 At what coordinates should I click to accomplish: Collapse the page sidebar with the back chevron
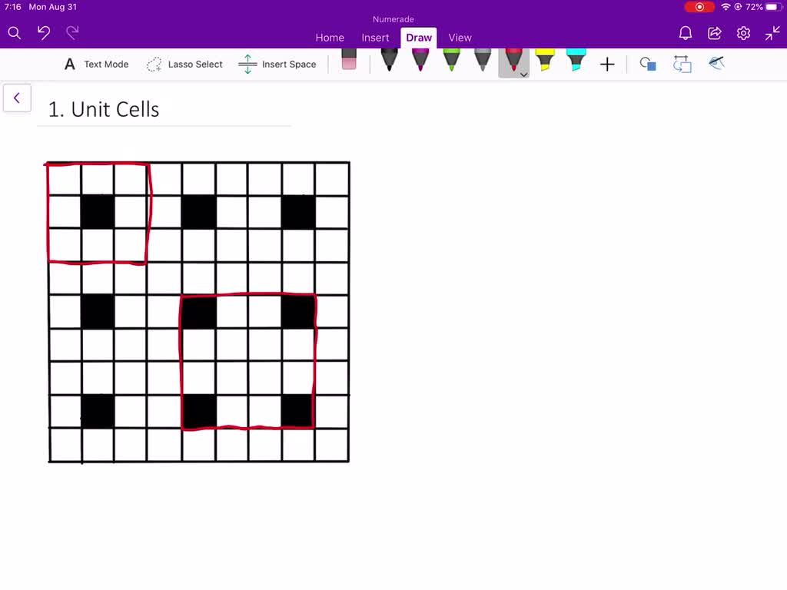pyautogui.click(x=17, y=98)
